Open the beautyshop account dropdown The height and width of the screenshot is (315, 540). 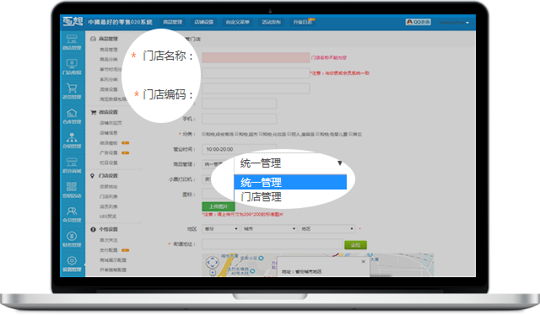pyautogui.click(x=454, y=23)
